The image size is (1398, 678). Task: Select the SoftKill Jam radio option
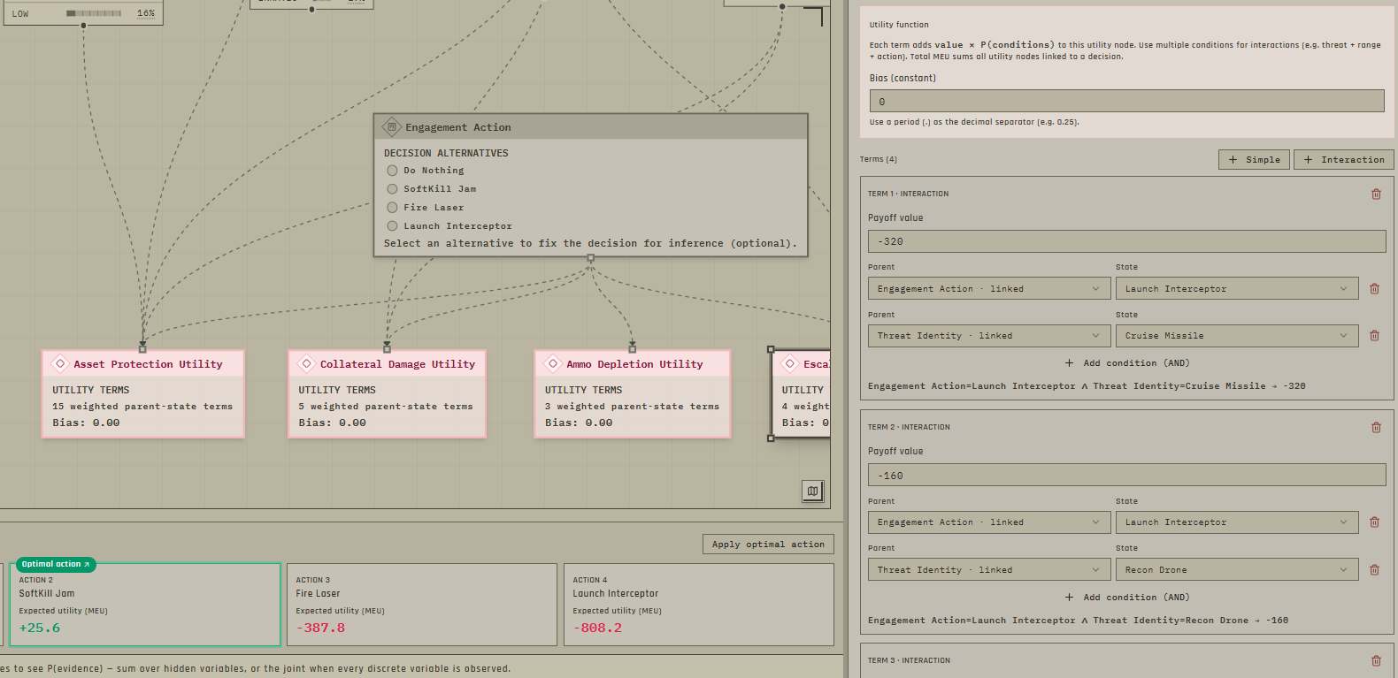[x=392, y=189]
